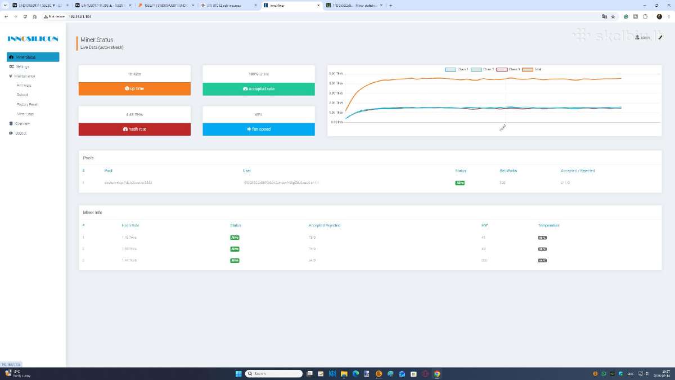
Task: Click the blue fan speed card
Action: tap(259, 129)
